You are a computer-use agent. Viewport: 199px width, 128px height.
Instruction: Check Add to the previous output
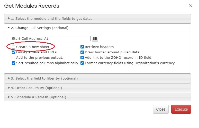pos(13,58)
